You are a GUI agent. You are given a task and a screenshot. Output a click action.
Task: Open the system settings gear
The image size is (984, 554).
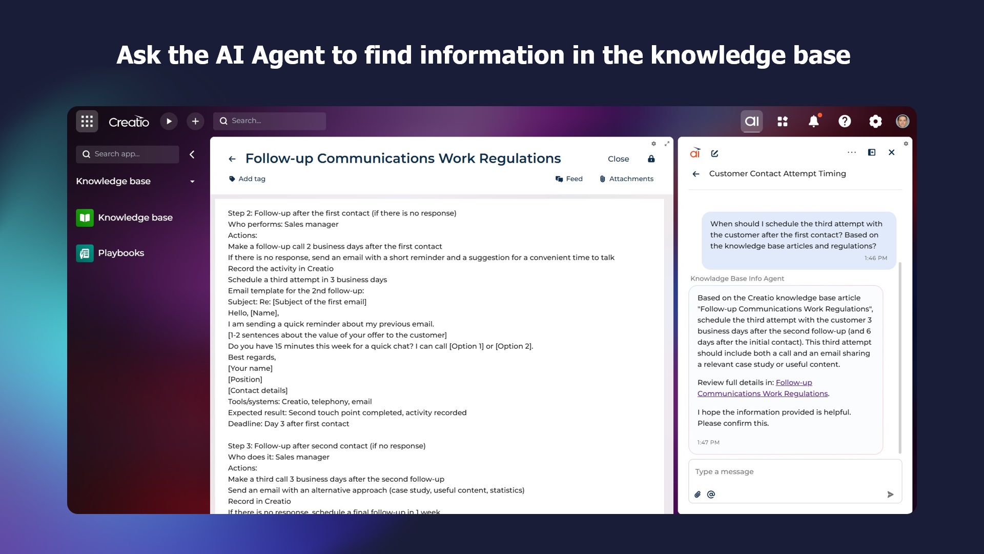tap(875, 122)
